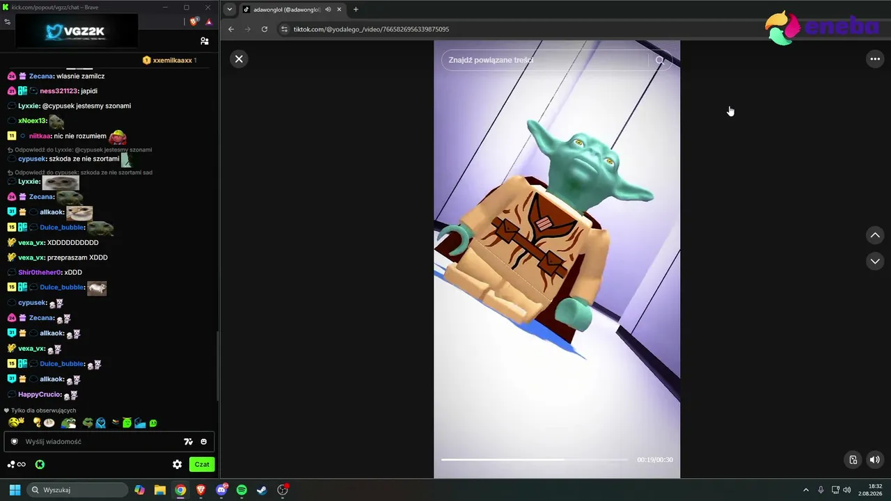Open Spotify from the taskbar
This screenshot has height=501, width=891.
(242, 490)
